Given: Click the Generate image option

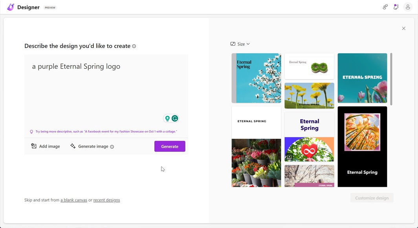Looking at the screenshot, I should click(90, 146).
